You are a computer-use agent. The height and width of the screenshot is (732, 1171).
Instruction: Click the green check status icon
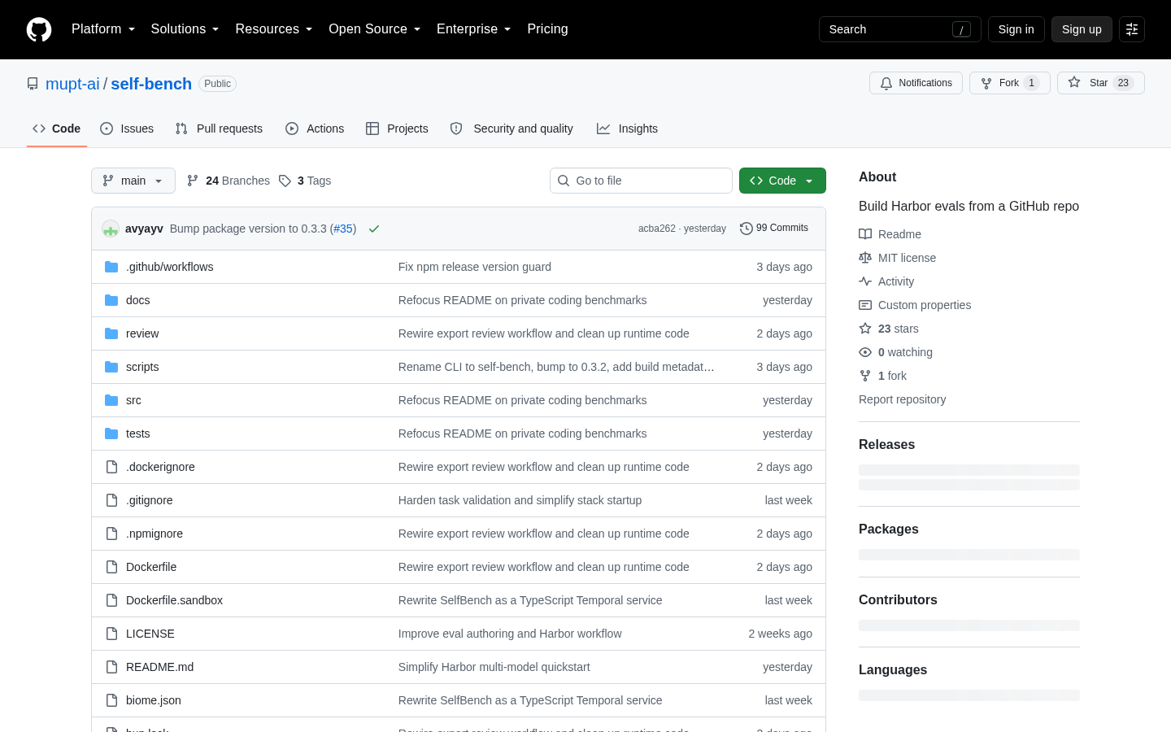coord(374,229)
